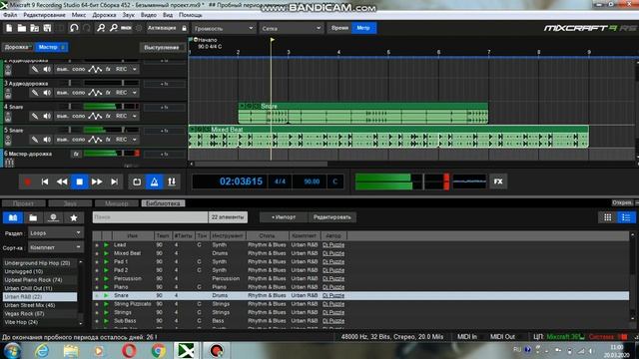Switch library to grid view icon
The height and width of the screenshot is (359, 639).
608,217
